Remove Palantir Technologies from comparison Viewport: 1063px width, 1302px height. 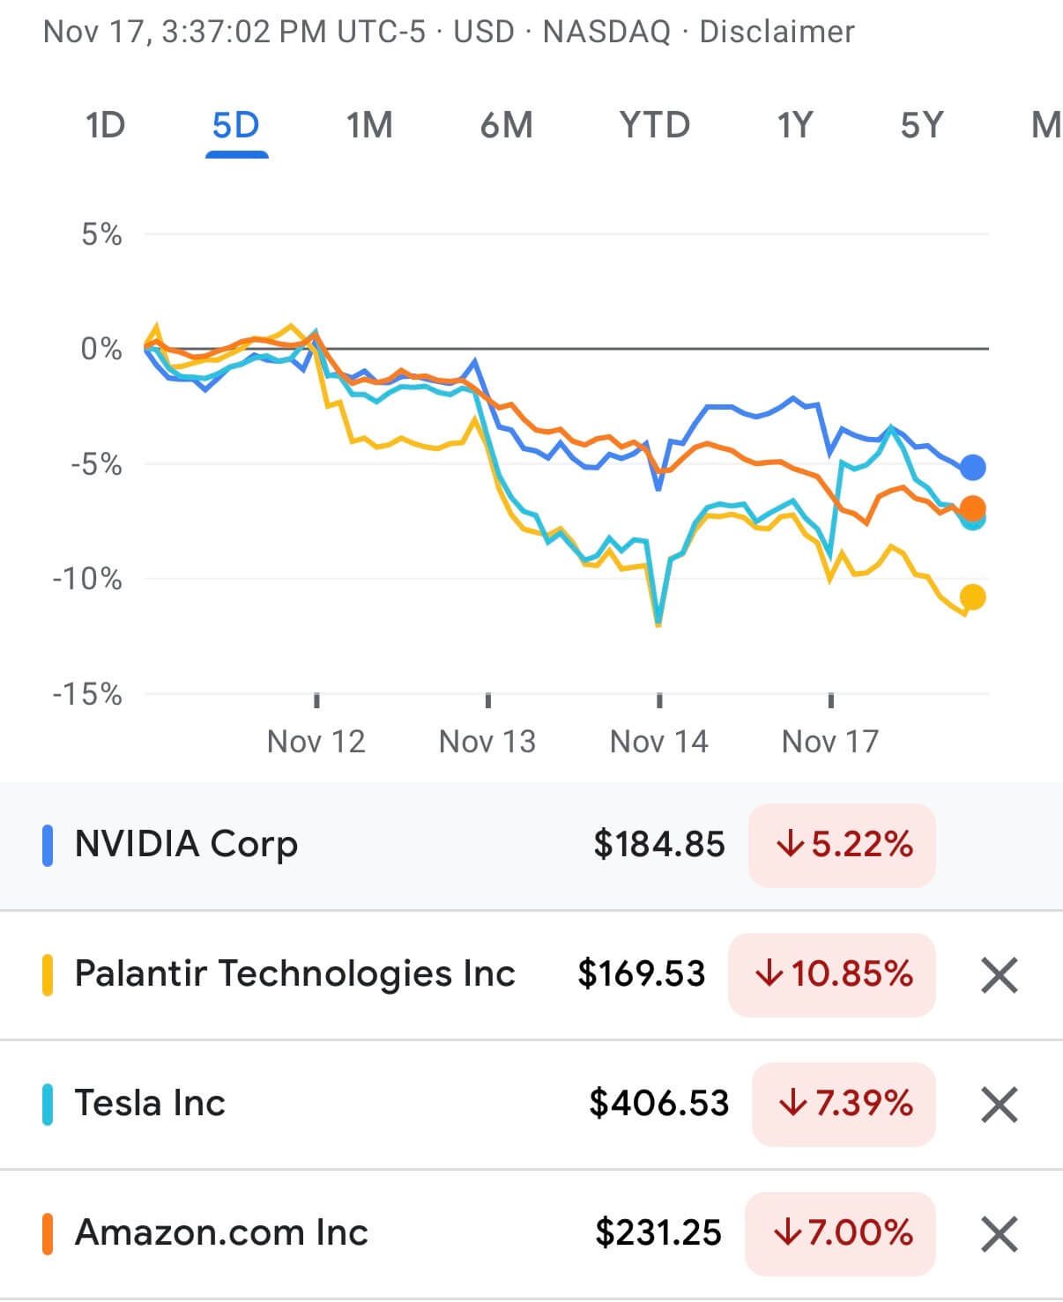click(x=999, y=975)
